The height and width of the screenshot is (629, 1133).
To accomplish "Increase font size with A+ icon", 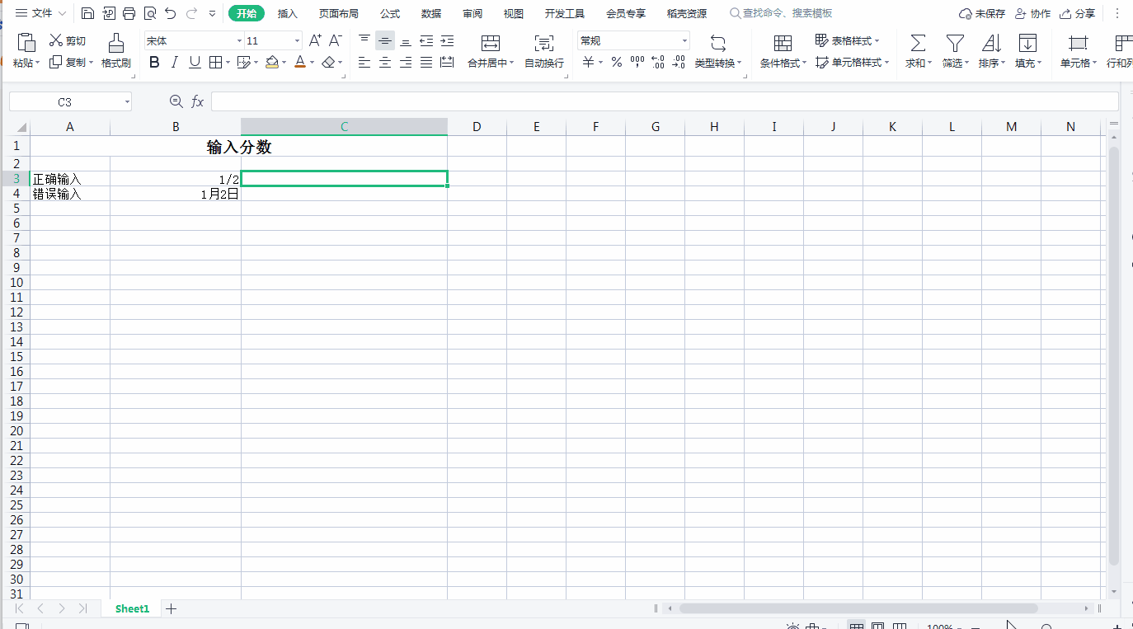I will [315, 40].
